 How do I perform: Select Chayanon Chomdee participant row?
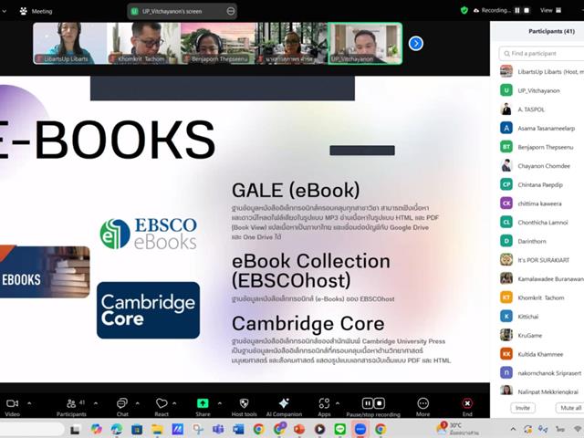click(542, 166)
